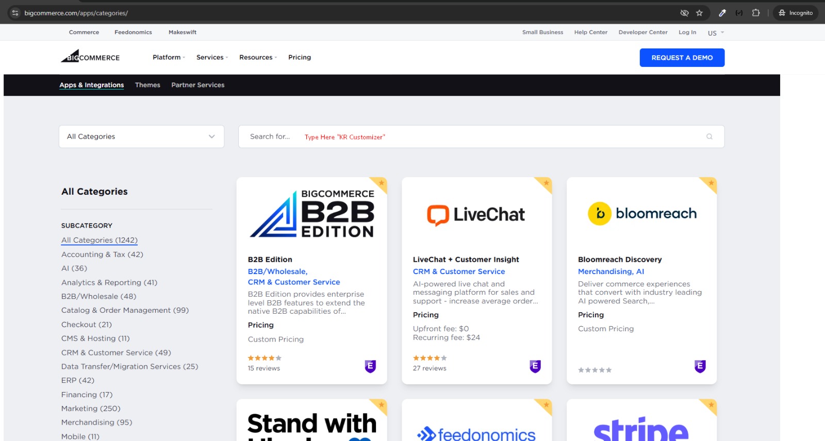Click the Enterprise badge on Bloomreach card
The image size is (825, 441).
(700, 366)
